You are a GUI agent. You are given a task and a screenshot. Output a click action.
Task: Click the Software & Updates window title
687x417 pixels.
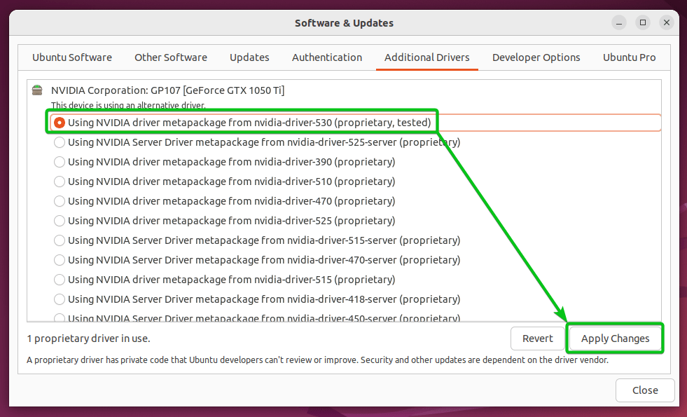click(344, 23)
